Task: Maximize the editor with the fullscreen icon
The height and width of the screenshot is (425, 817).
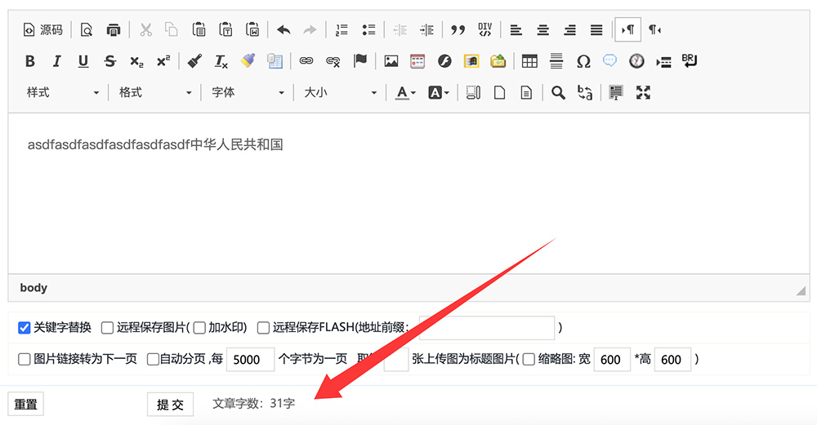Action: [x=643, y=93]
